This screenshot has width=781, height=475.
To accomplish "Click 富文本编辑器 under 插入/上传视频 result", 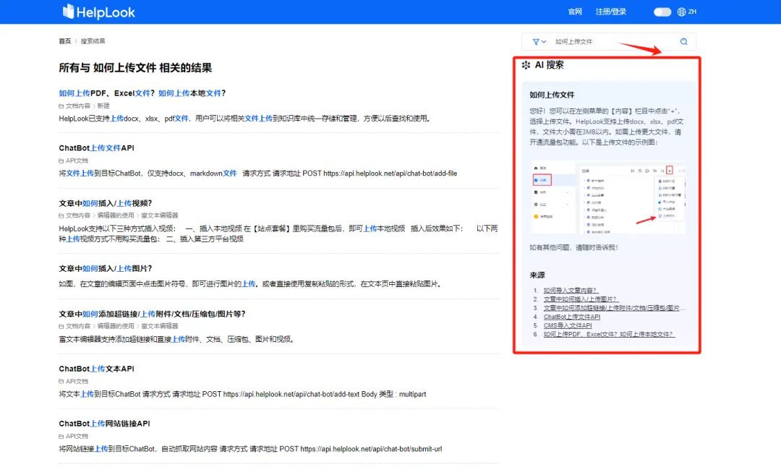I will click(159, 215).
